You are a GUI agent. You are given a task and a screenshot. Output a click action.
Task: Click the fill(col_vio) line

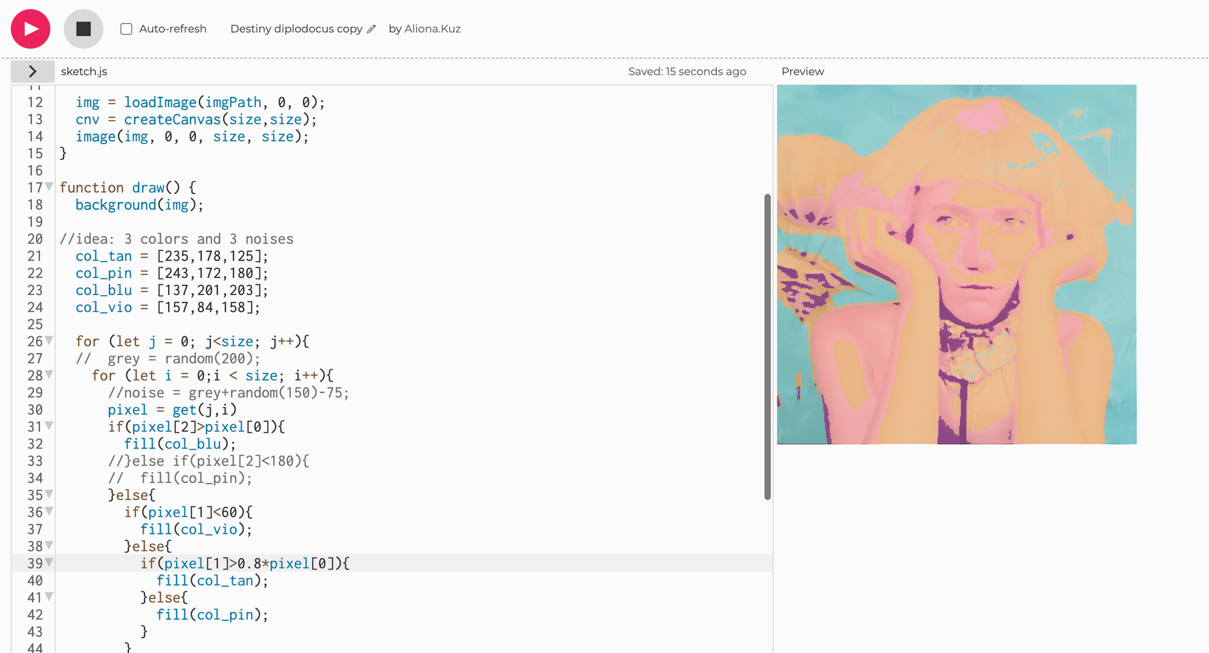click(196, 530)
